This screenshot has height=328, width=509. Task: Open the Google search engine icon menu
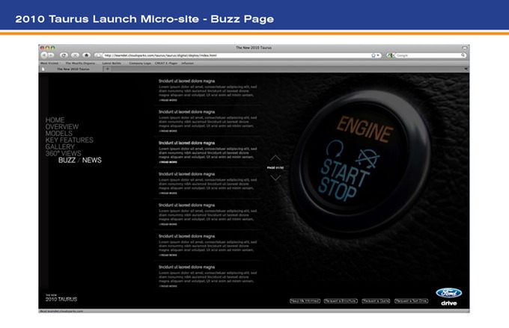tap(390, 55)
